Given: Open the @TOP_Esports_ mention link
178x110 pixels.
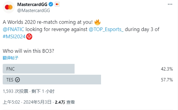Looking at the screenshot, I should pyautogui.click(x=106, y=29).
